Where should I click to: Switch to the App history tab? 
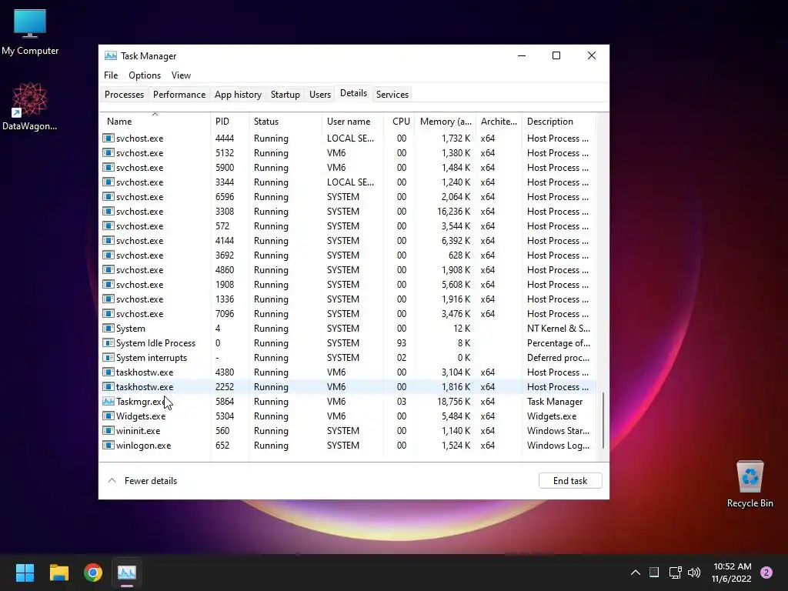239,95
